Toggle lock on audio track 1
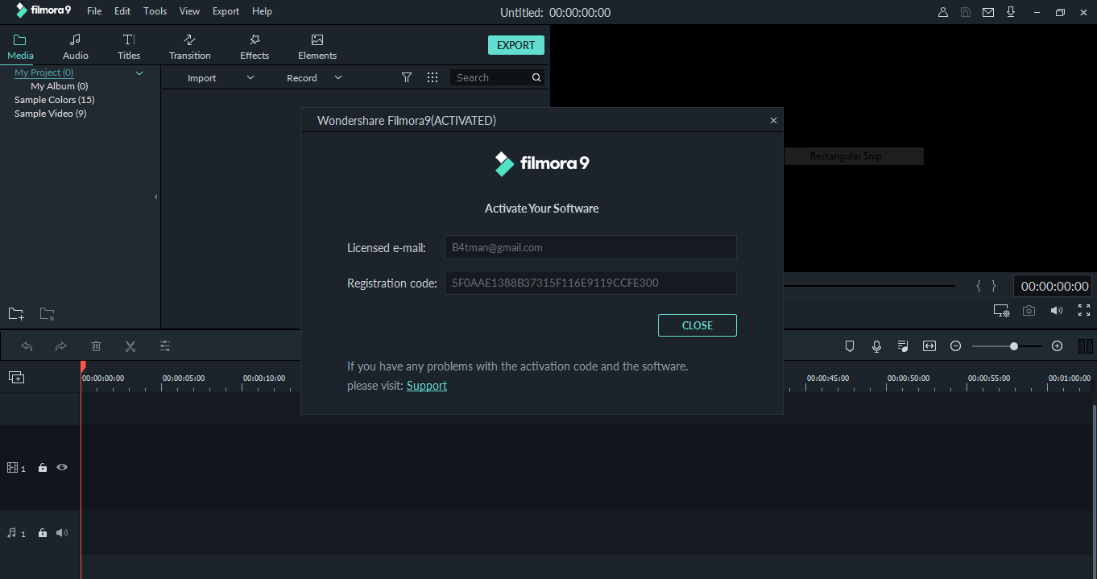Screen dimensions: 1097x579 pos(43,533)
